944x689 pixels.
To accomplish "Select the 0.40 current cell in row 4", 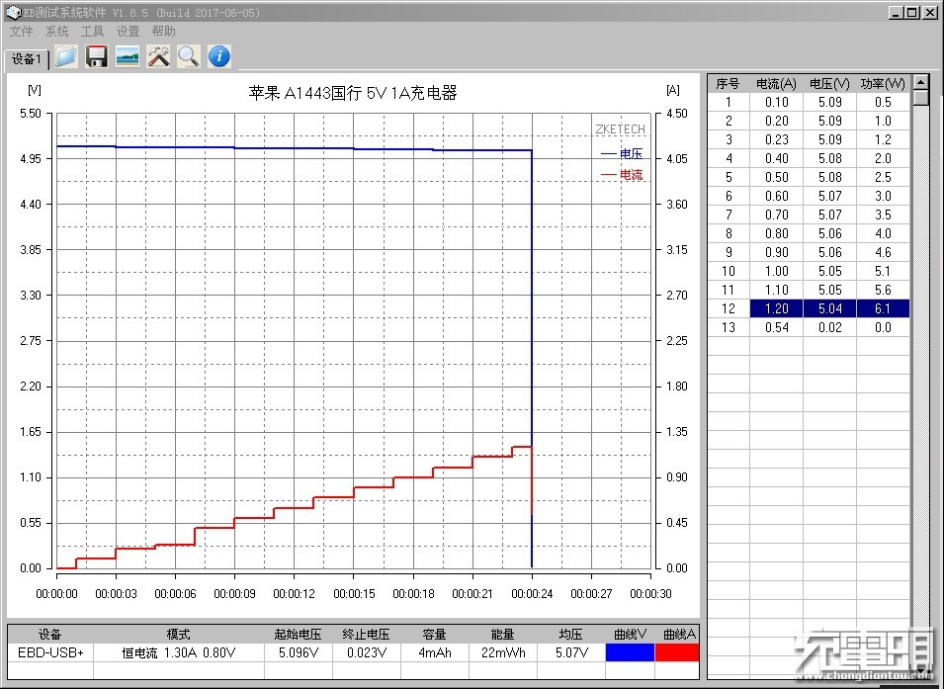I will (776, 158).
